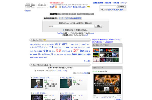
Task: Click the URL input field
Action: click(74, 26)
